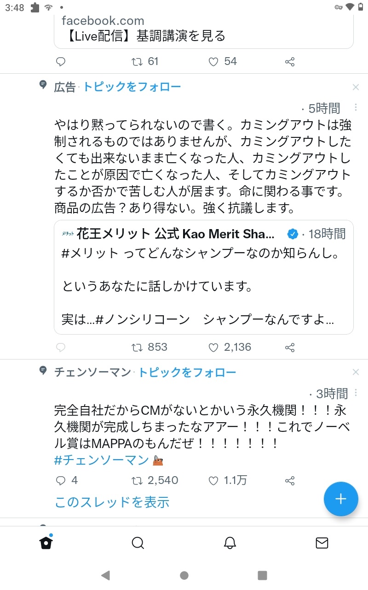Screen dimensions: 368x590
Task: Open the more options menu on 5時間 tweet
Action: pyautogui.click(x=356, y=108)
